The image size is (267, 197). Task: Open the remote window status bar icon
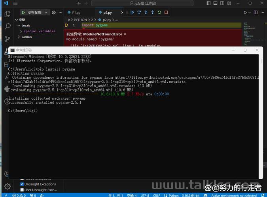point(6,195)
